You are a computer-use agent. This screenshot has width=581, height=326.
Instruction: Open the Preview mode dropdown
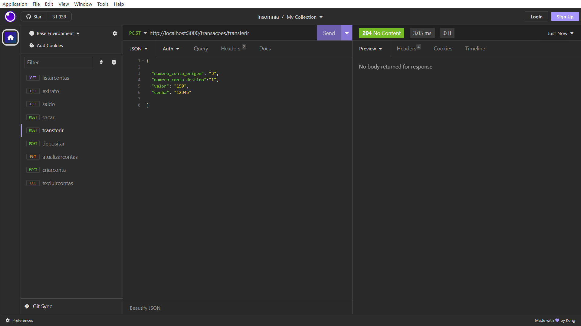tap(371, 49)
